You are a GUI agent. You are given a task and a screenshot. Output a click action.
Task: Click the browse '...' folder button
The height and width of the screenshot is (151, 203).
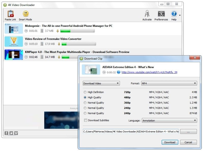(188, 132)
